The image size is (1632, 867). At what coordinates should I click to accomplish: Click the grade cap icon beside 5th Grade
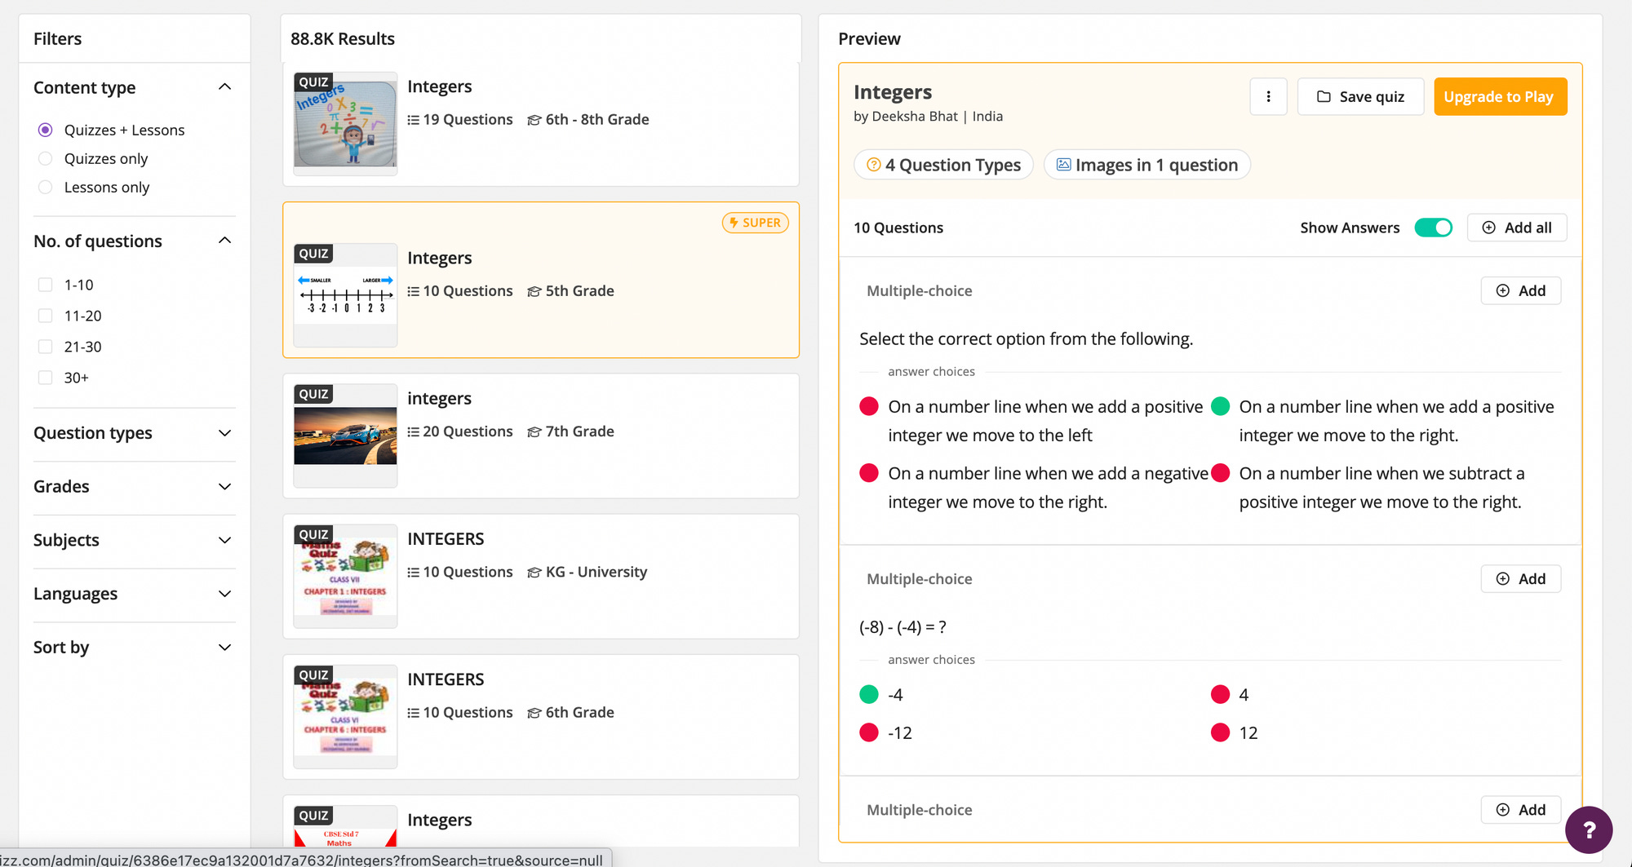[x=534, y=291]
